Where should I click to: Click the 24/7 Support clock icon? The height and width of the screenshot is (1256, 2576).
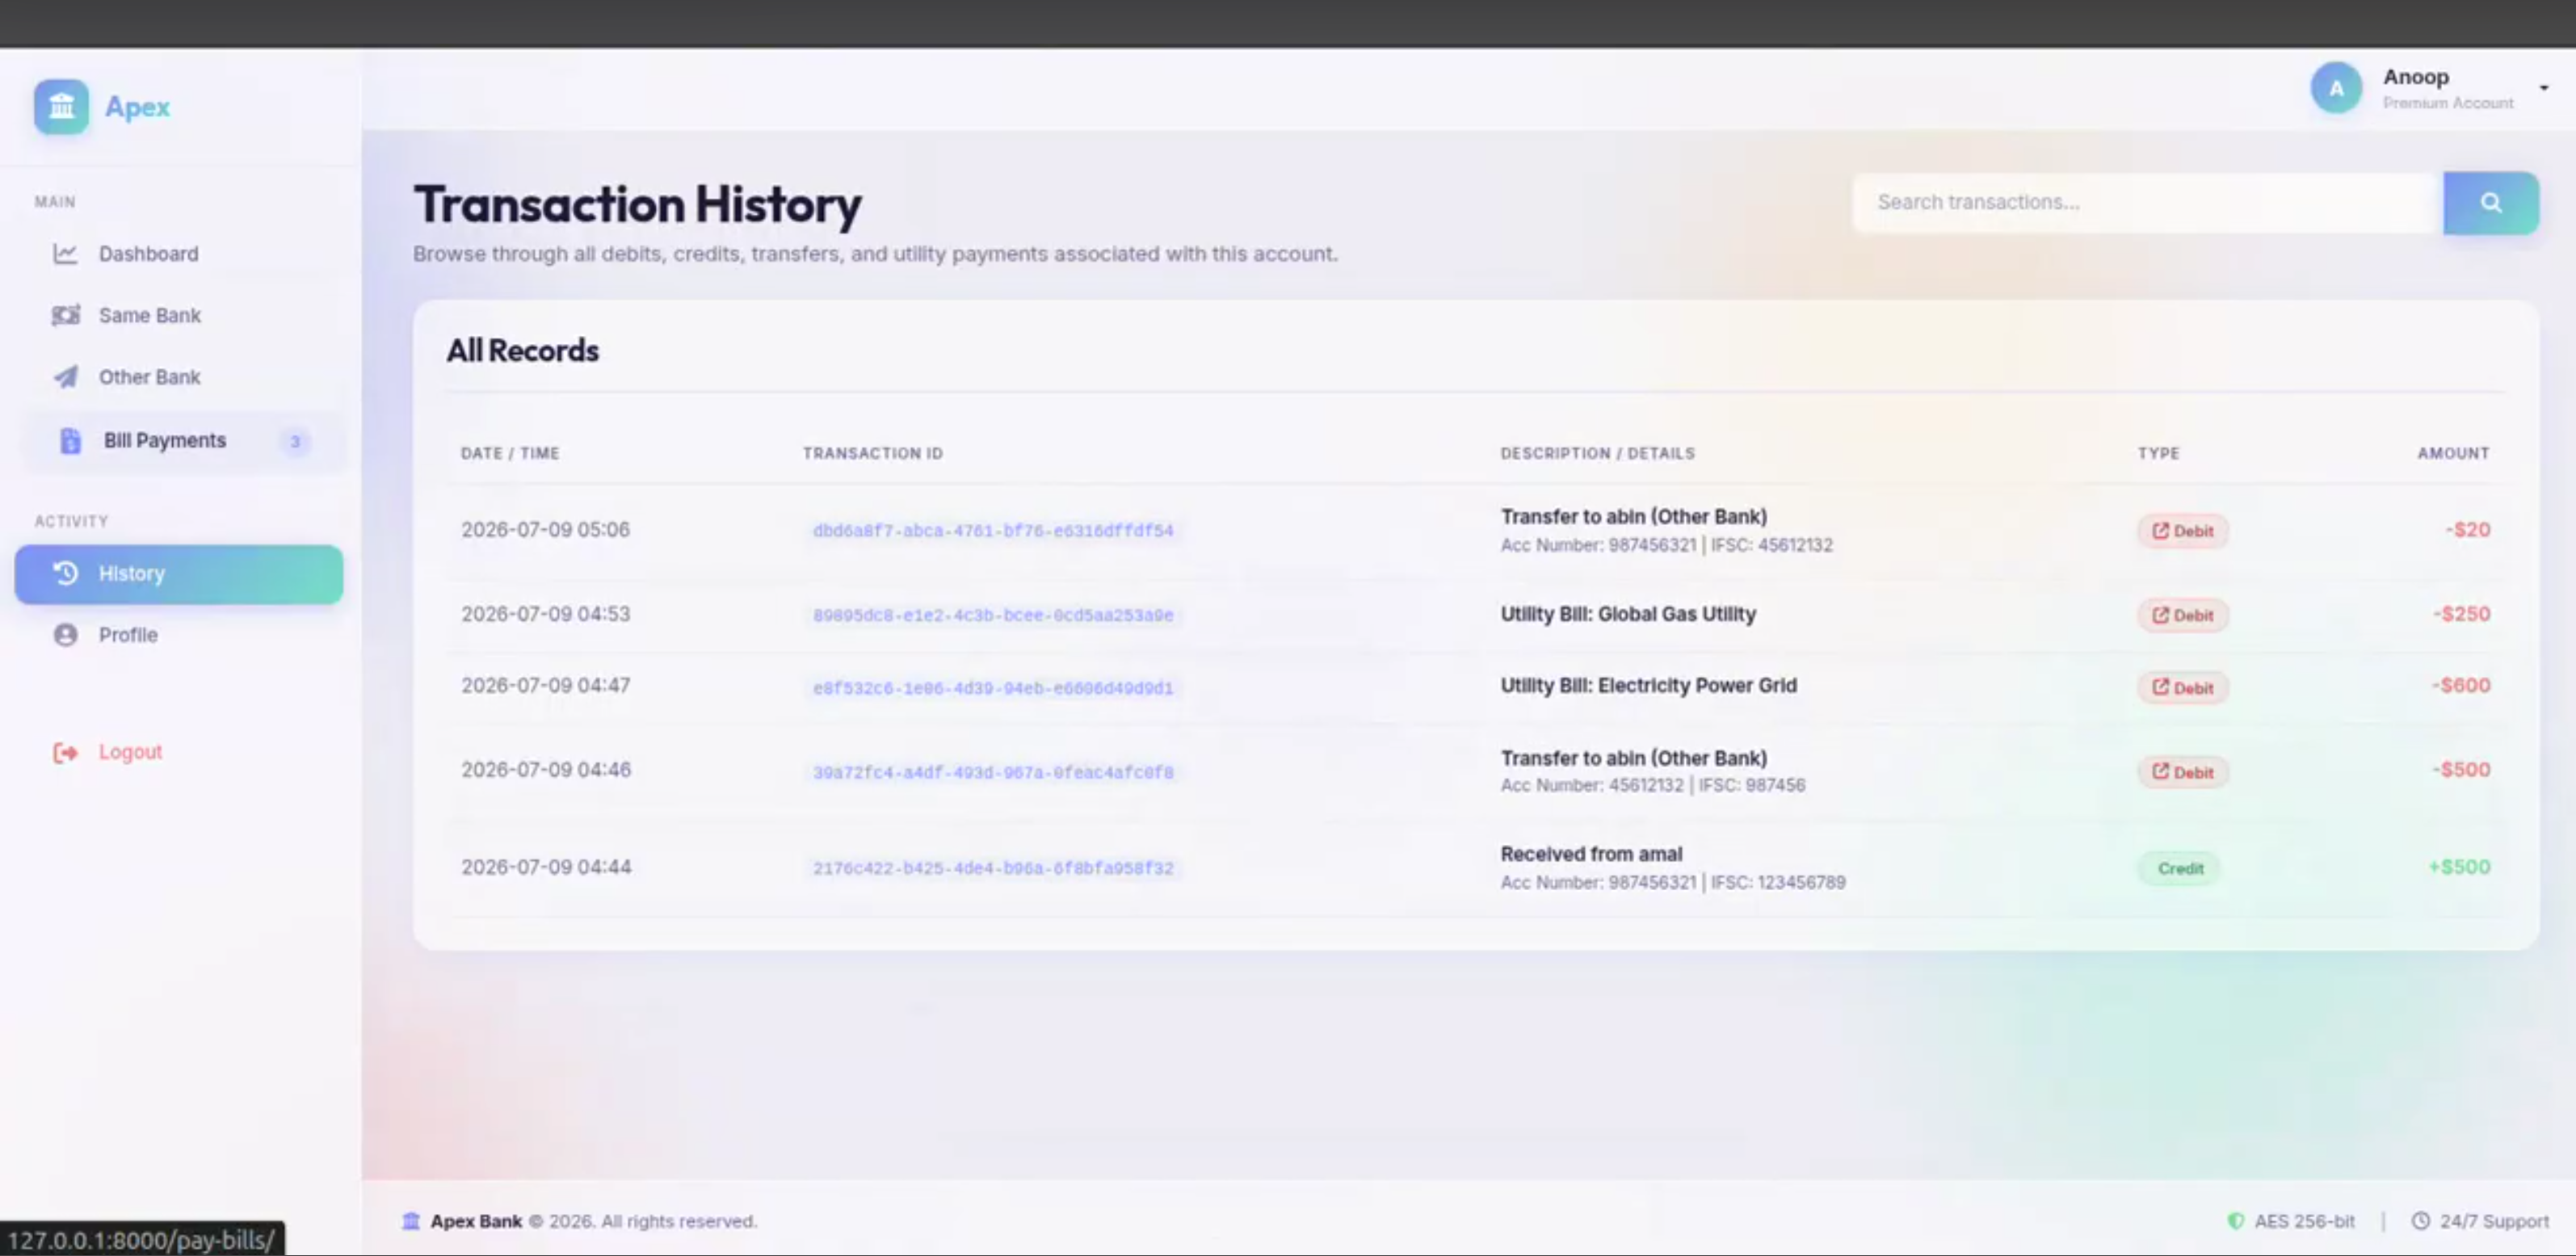[x=2420, y=1221]
